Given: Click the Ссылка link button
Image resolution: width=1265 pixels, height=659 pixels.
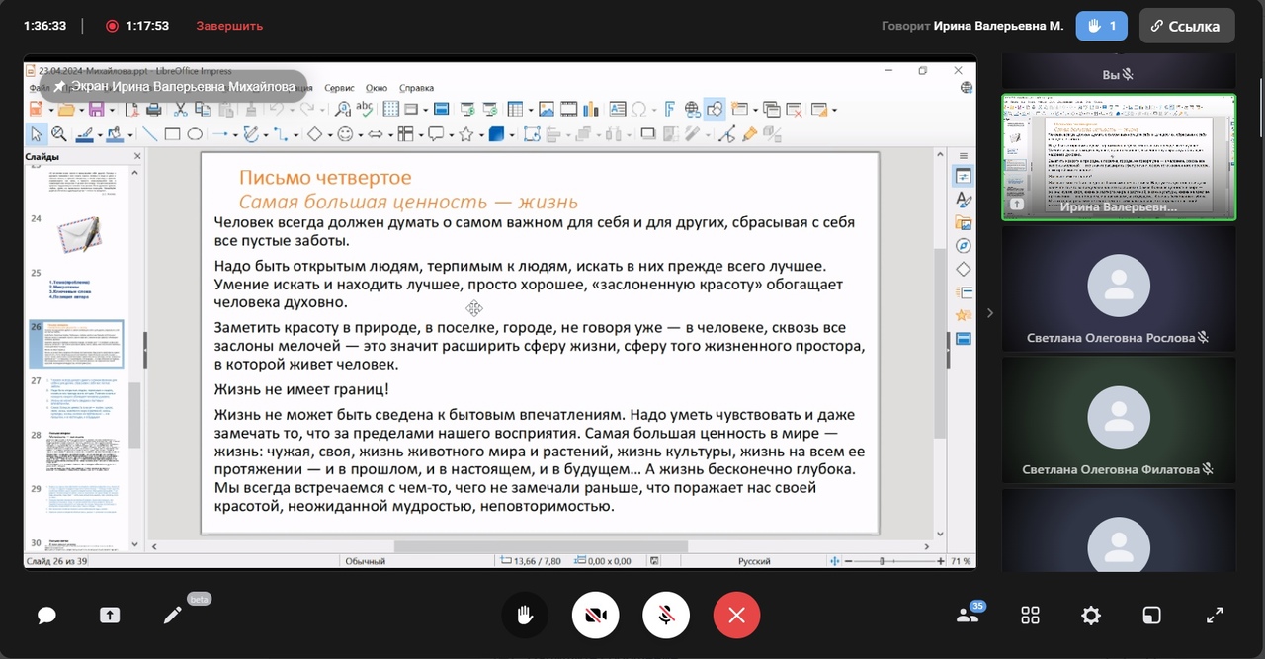Looking at the screenshot, I should 1187,26.
